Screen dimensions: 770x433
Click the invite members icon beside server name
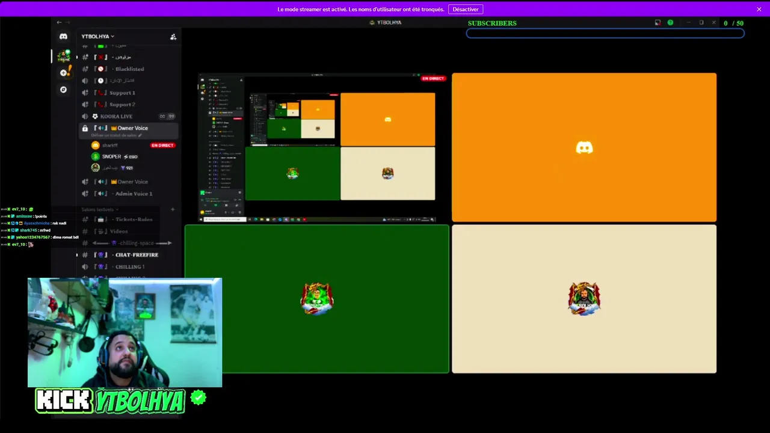pos(173,37)
